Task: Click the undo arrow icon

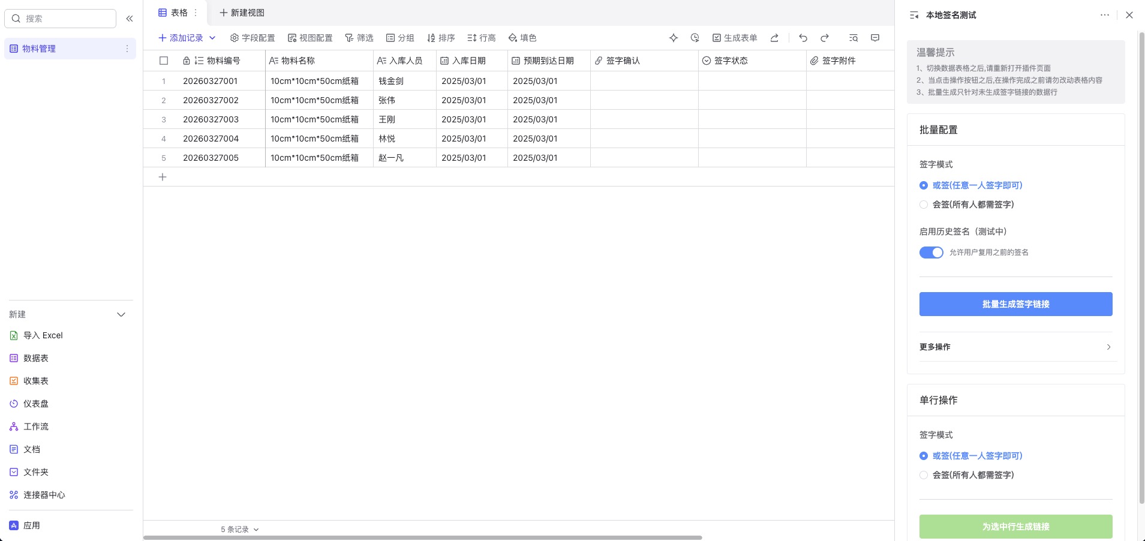Action: point(803,38)
